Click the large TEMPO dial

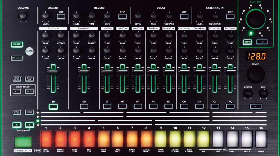pyautogui.click(x=256, y=75)
